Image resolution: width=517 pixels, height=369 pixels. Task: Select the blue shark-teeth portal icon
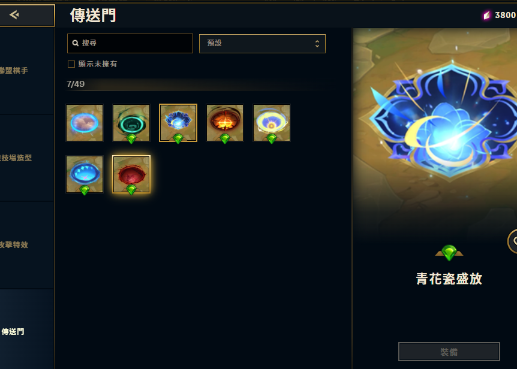tap(85, 174)
